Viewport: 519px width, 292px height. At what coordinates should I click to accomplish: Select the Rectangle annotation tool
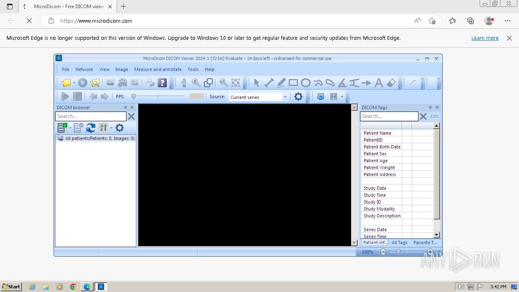293,83
